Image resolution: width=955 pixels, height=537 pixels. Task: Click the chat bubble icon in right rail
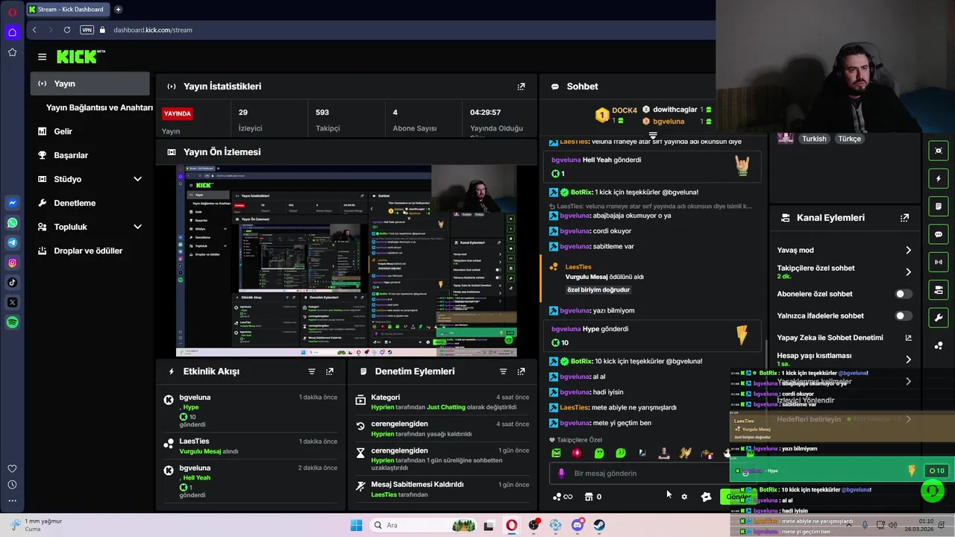click(939, 234)
